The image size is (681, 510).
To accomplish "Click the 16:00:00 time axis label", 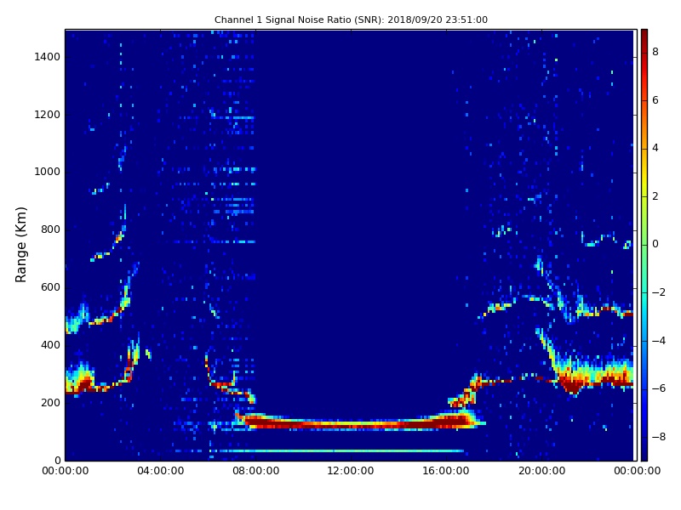I will [x=446, y=471].
